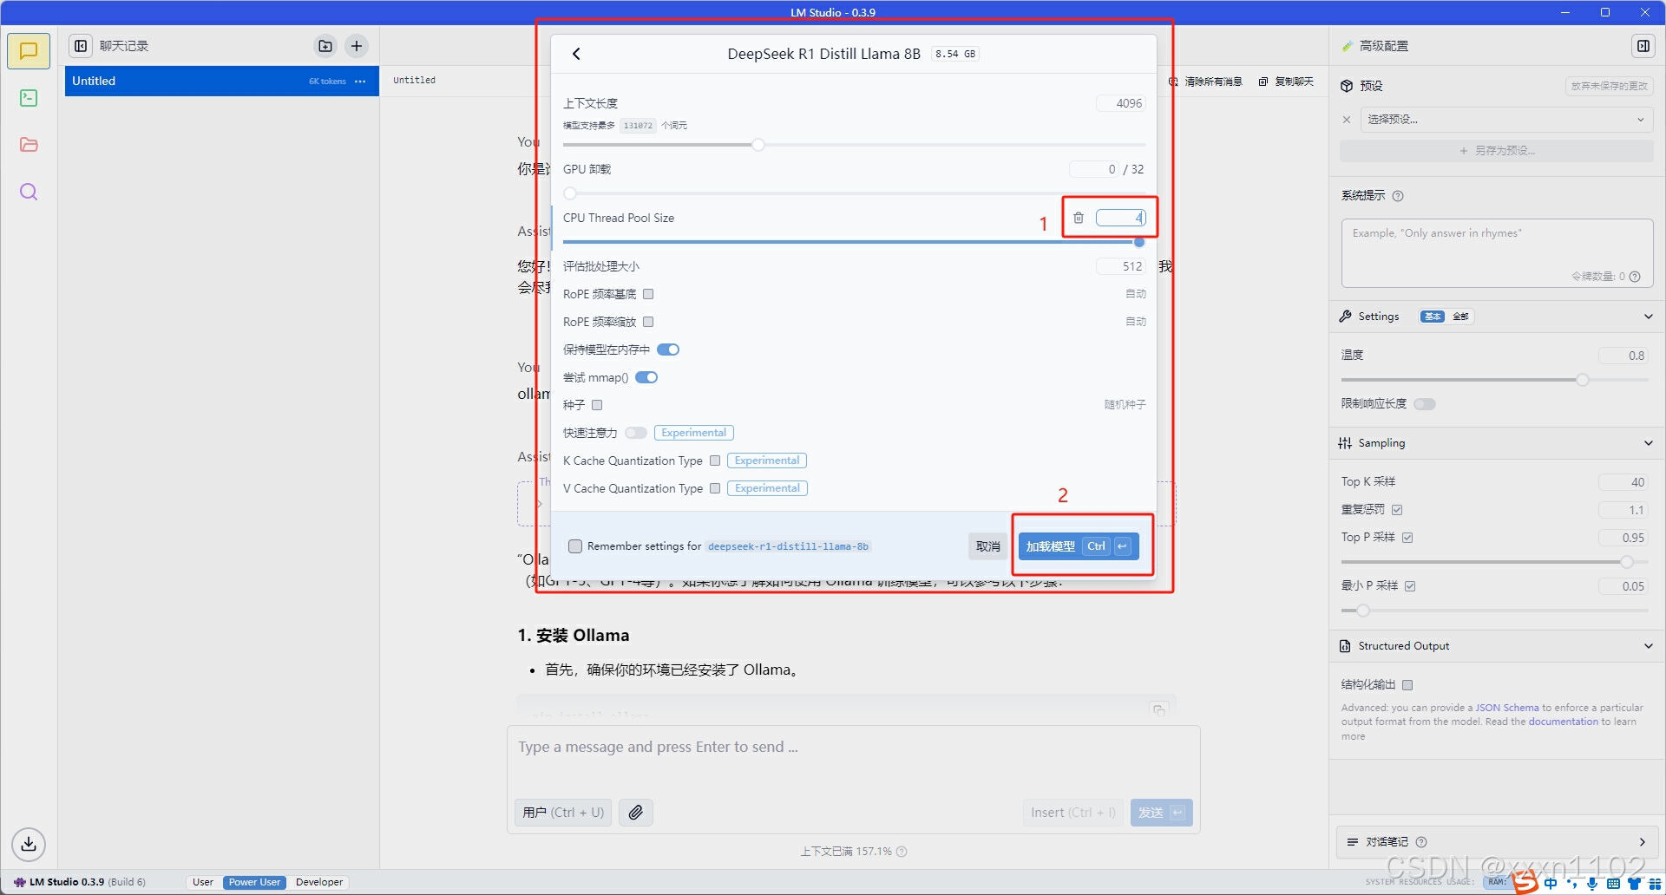Select the basic settings tab

(1433, 317)
